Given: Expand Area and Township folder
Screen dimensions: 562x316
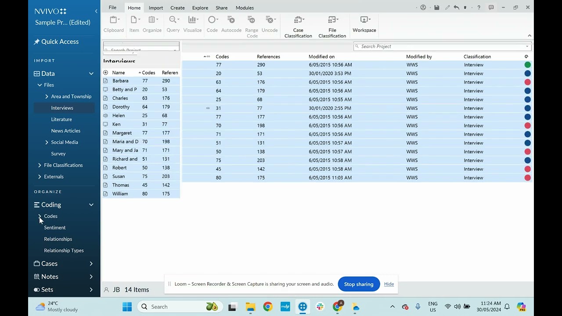Looking at the screenshot, I should [47, 97].
